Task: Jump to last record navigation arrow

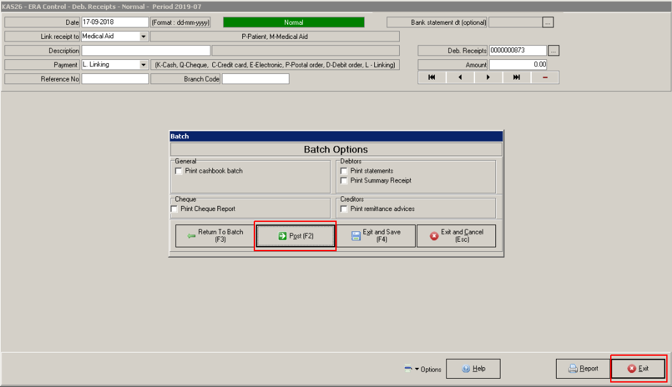Action: [x=516, y=78]
